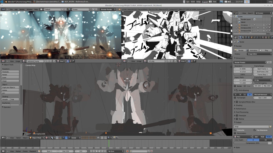
Task: Click Duplicate Objects button
Action: (x=10, y=87)
